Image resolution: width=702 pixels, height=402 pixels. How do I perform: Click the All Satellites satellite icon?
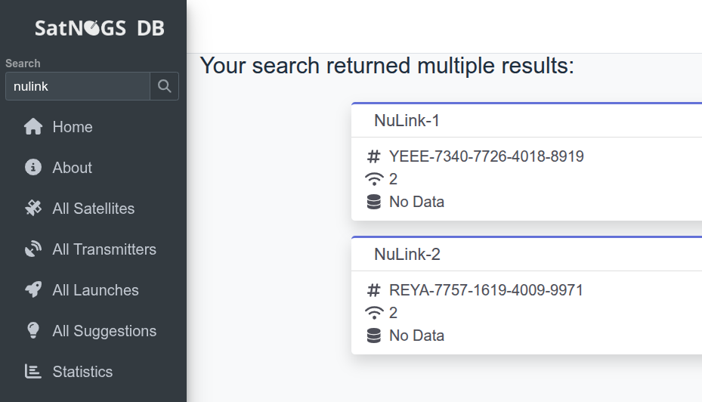[x=33, y=209]
